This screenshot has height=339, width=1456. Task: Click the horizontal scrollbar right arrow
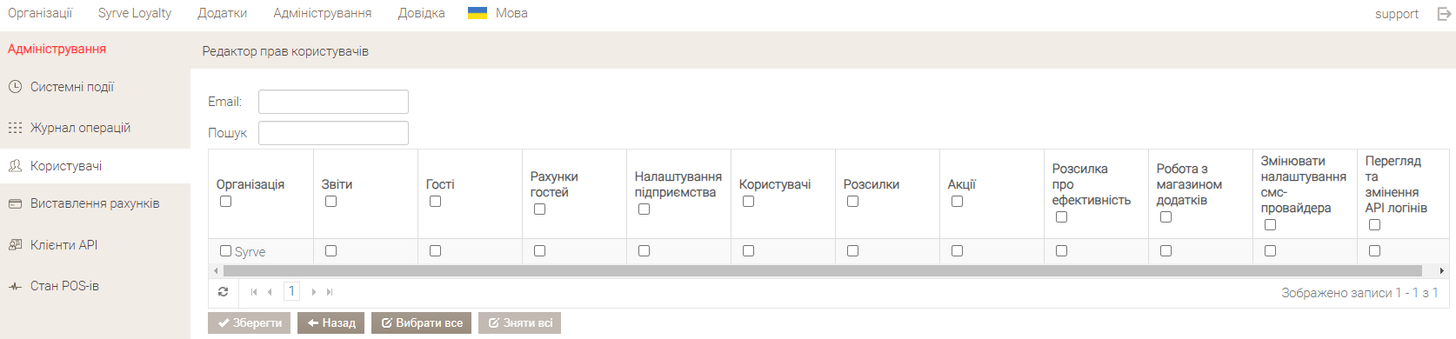pos(1441,271)
